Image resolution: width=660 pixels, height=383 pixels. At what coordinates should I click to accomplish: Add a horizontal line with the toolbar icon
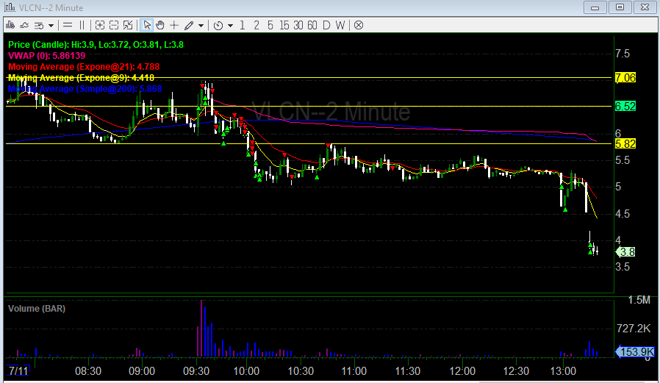(x=68, y=25)
